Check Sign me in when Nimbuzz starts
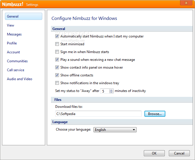Image resolution: width=195 pixels, height=160 pixels. click(57, 52)
